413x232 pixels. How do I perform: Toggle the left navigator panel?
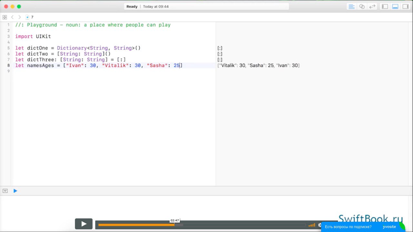point(385,6)
